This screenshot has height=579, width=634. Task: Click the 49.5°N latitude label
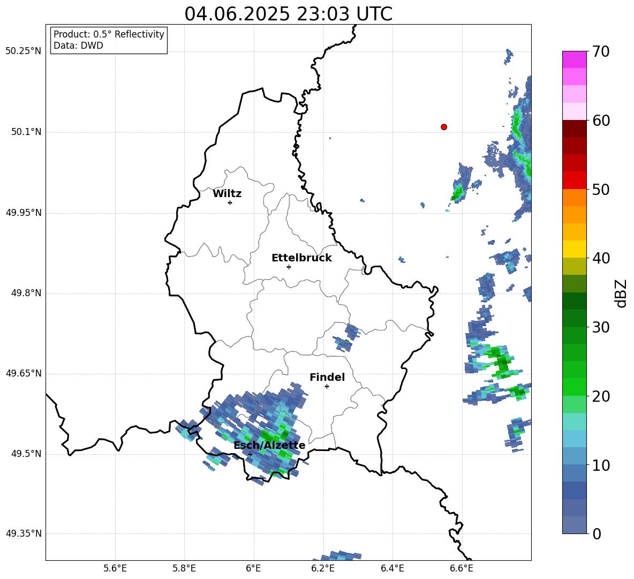click(26, 454)
